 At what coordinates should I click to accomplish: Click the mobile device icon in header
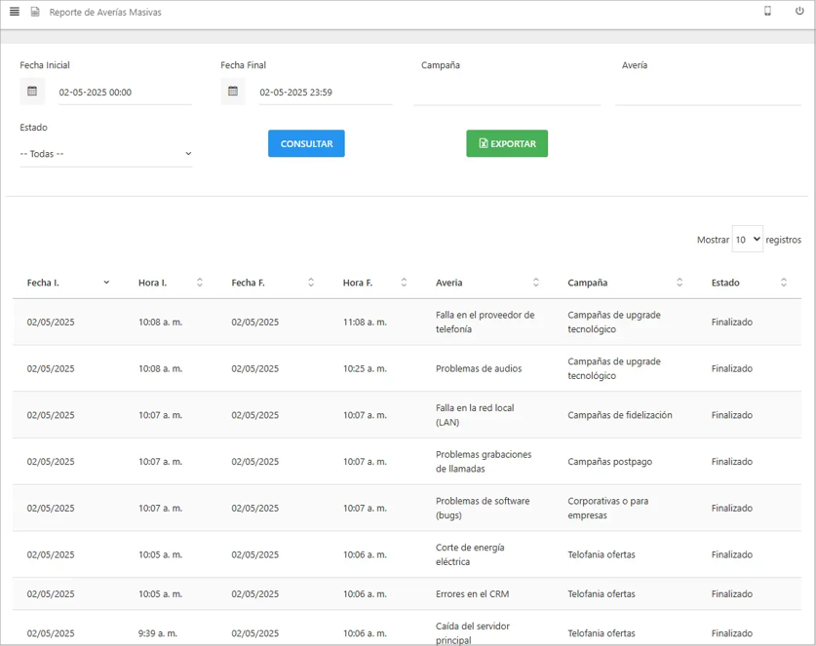pyautogui.click(x=767, y=11)
